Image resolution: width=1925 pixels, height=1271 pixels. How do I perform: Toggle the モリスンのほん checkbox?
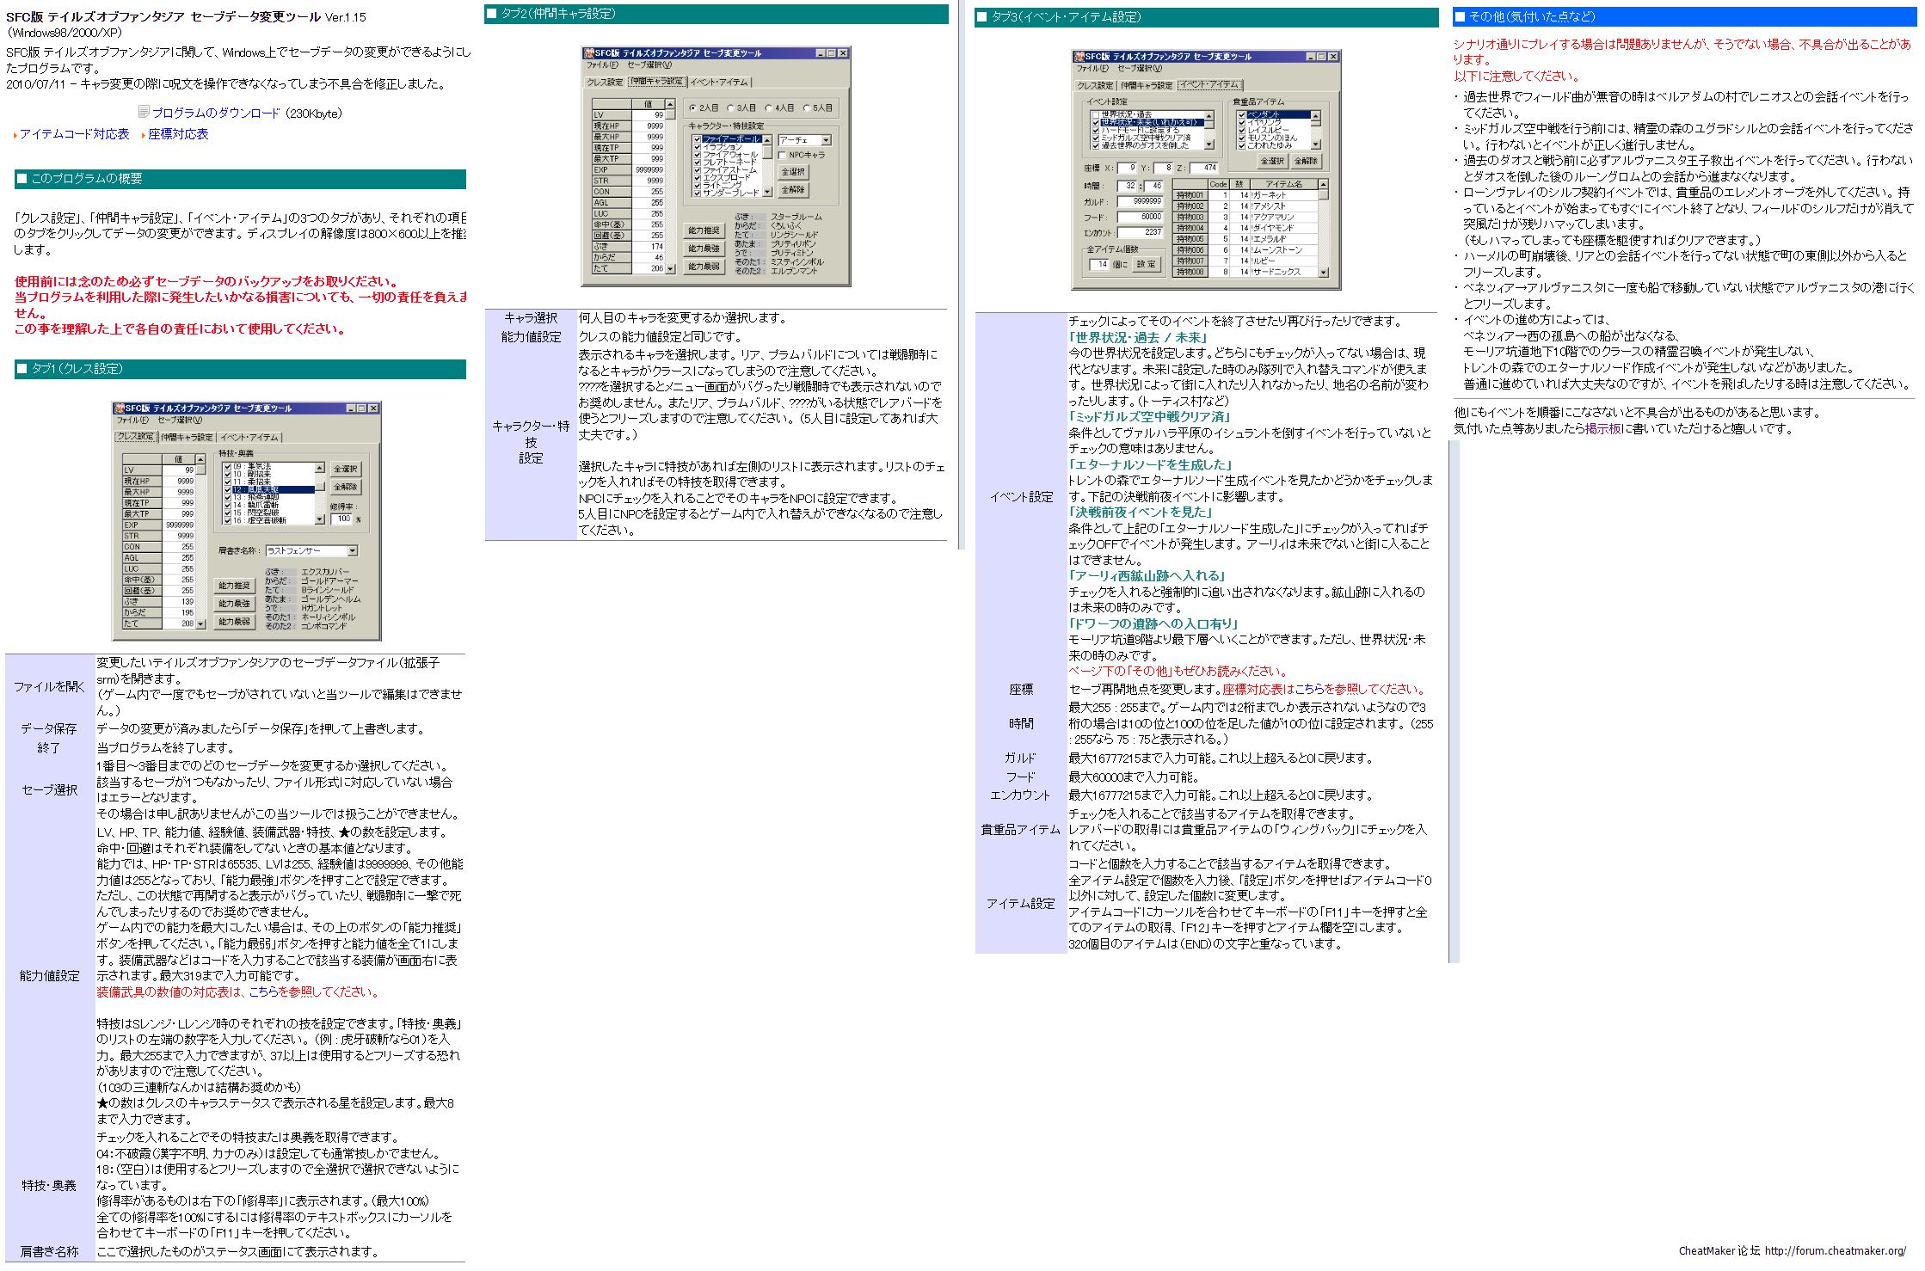click(x=1241, y=138)
